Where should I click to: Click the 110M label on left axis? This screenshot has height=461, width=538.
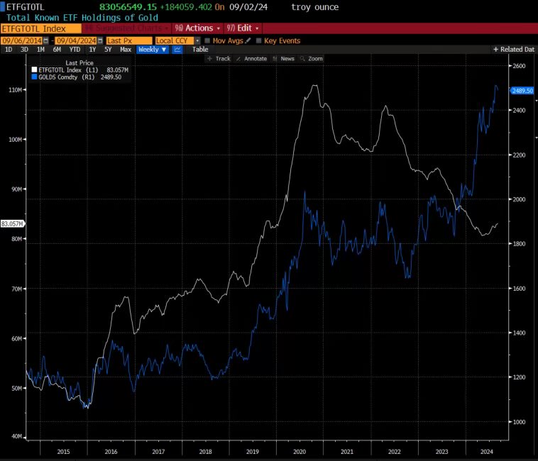[x=15, y=90]
